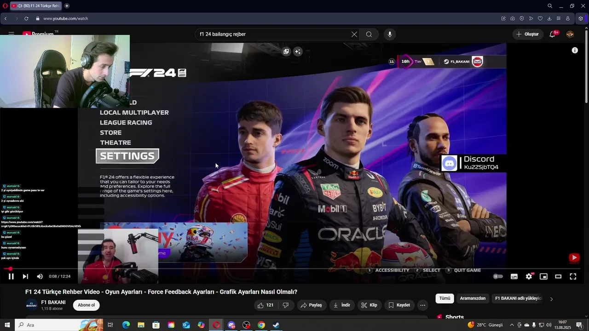This screenshot has width=589, height=331.
Task: Bookmark page with heart icon
Action: coord(540,18)
